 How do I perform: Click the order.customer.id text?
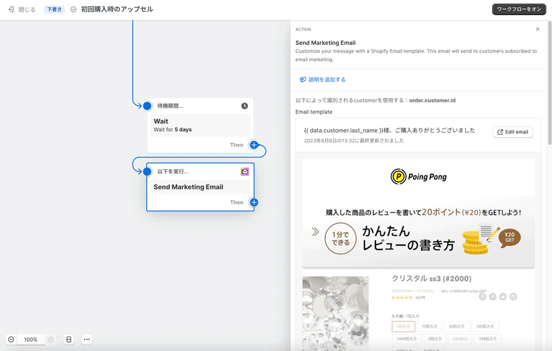coord(433,100)
